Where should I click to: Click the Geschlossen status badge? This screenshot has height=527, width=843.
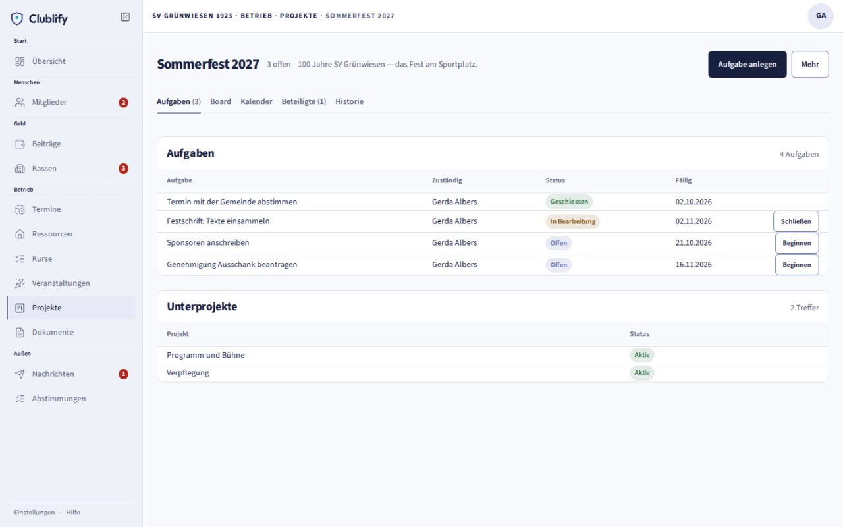click(569, 202)
